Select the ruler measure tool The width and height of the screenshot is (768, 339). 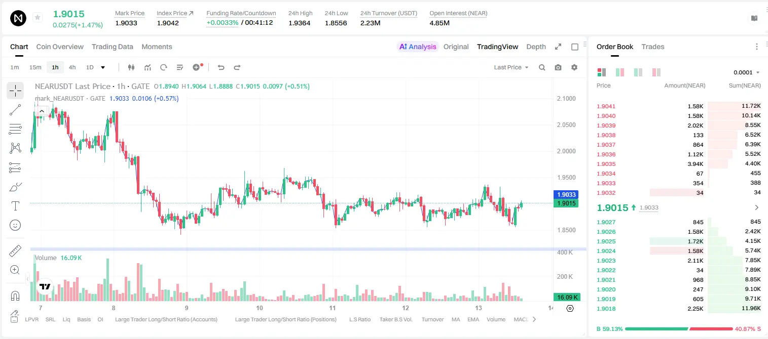(x=15, y=251)
